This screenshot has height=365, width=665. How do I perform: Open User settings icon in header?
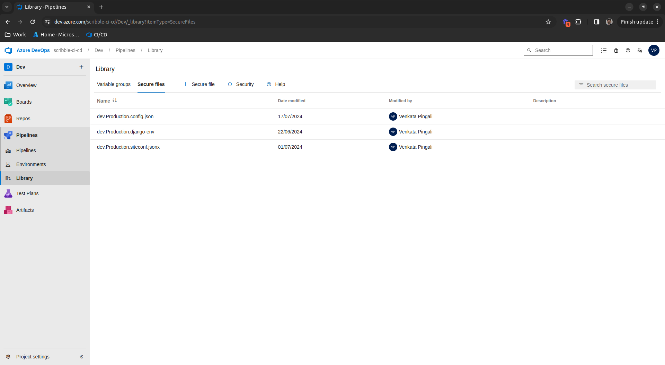640,50
